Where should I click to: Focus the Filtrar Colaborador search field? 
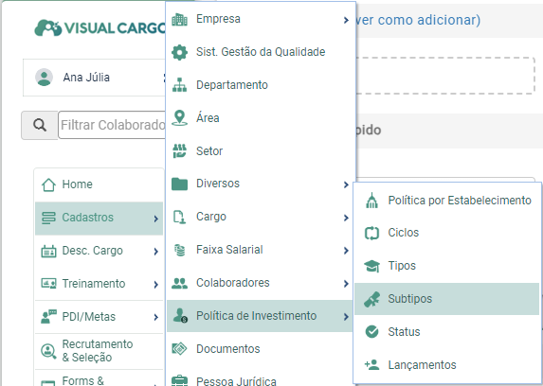pos(112,125)
